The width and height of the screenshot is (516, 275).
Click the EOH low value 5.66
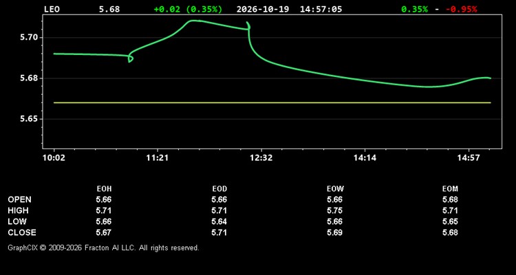104,221
